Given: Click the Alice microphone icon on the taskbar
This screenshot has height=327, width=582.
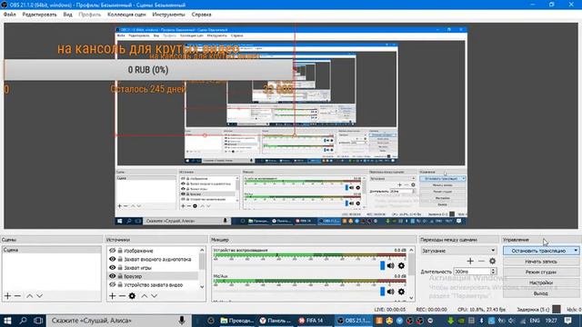Looking at the screenshot, I should click(182, 321).
